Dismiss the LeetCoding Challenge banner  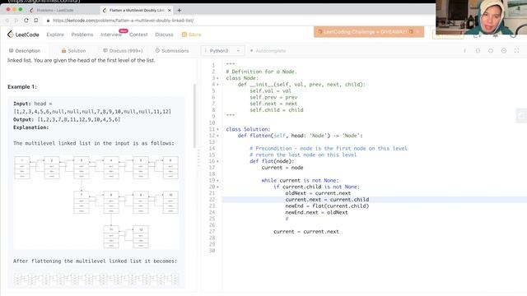coord(417,32)
